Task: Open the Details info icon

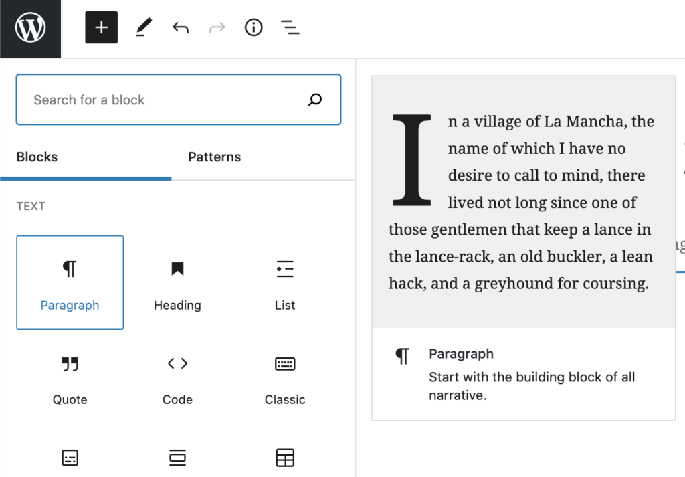Action: point(254,28)
